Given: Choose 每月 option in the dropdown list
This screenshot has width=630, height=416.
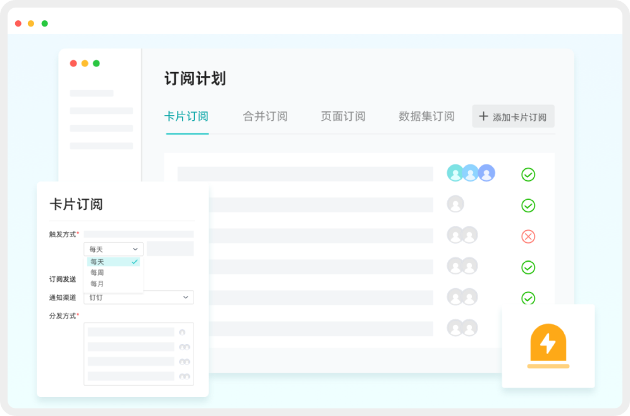Looking at the screenshot, I should pyautogui.click(x=97, y=284).
